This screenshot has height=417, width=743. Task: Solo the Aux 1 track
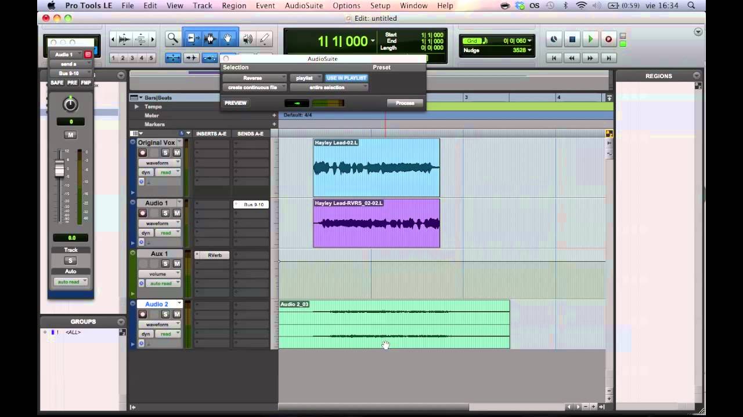165,264
